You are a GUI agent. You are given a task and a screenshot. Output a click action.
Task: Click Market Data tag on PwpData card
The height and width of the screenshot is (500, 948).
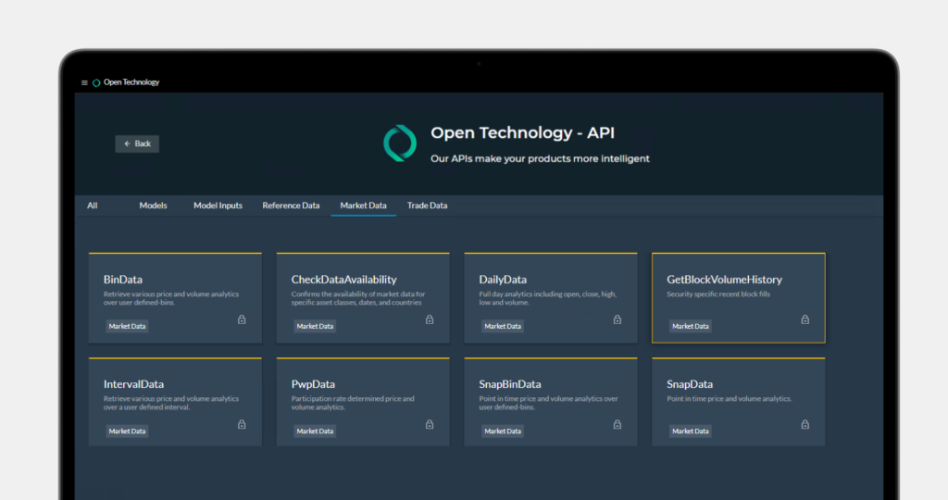(315, 431)
